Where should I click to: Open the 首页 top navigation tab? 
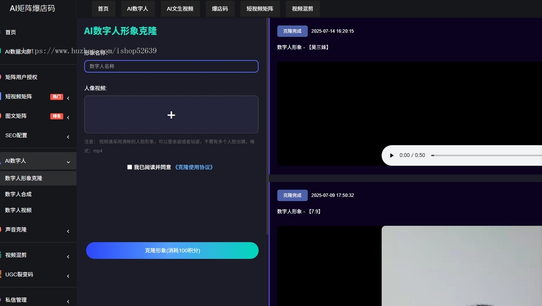click(103, 9)
